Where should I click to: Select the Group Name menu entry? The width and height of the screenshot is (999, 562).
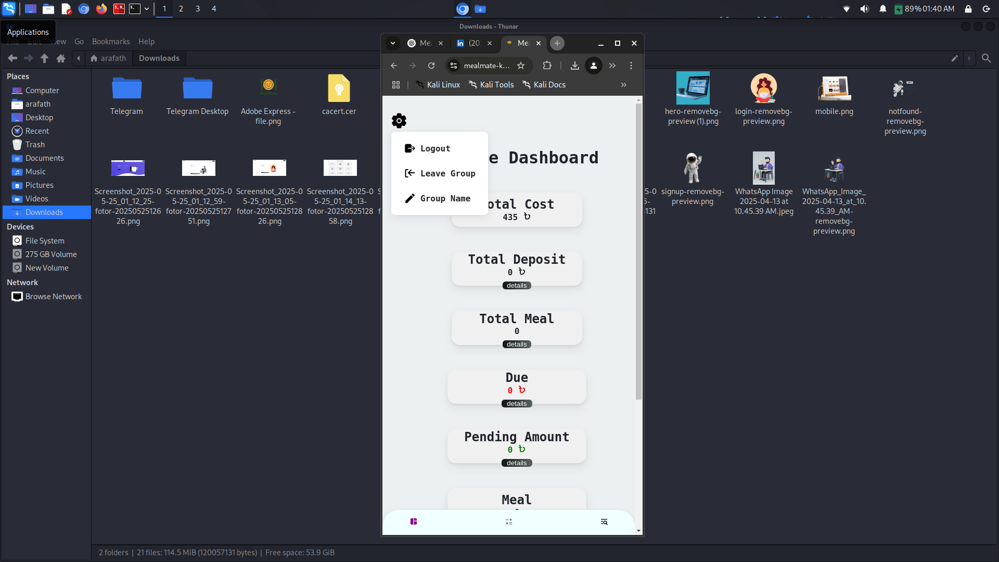coord(445,198)
